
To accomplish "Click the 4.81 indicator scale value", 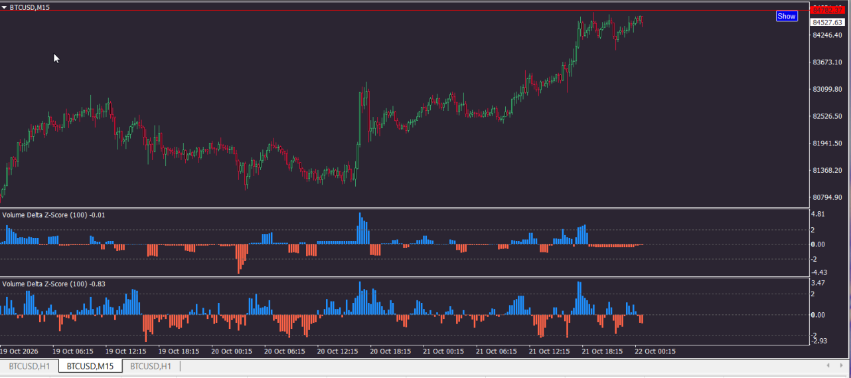I will coord(818,214).
